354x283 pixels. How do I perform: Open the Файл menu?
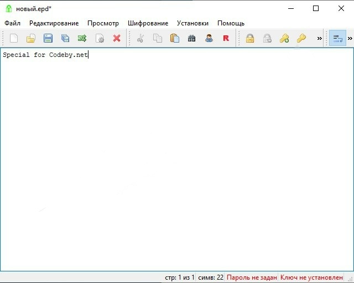pyautogui.click(x=12, y=23)
